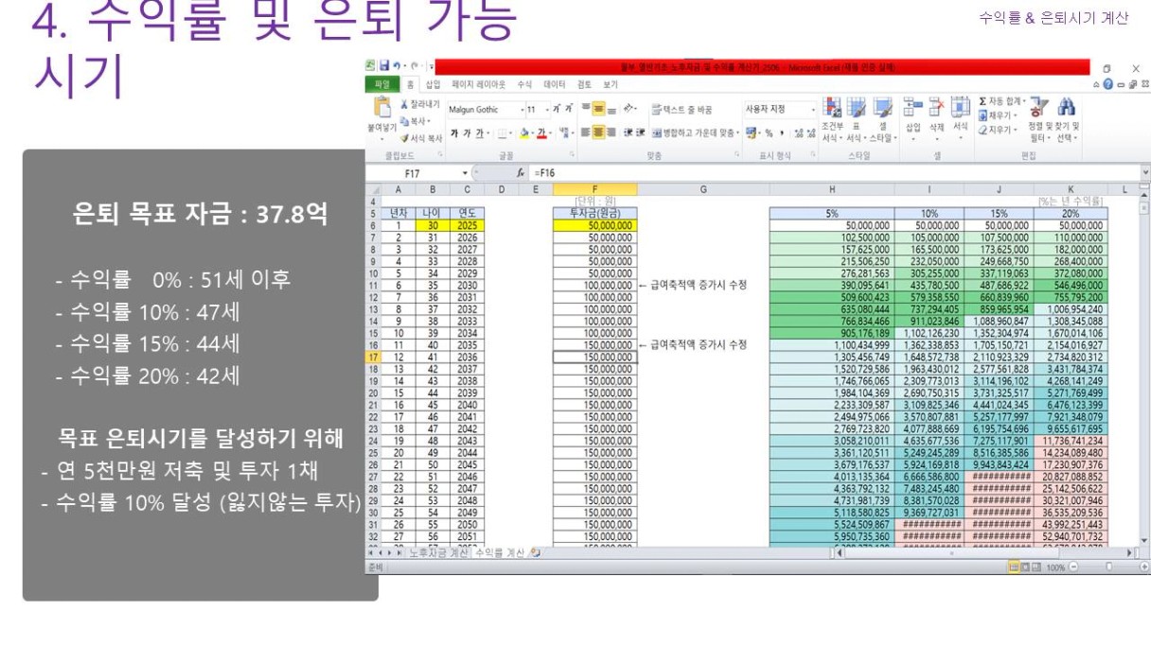Open the number format 사용자 지정 dropdown
This screenshot has width=1151, height=647.
point(812,110)
